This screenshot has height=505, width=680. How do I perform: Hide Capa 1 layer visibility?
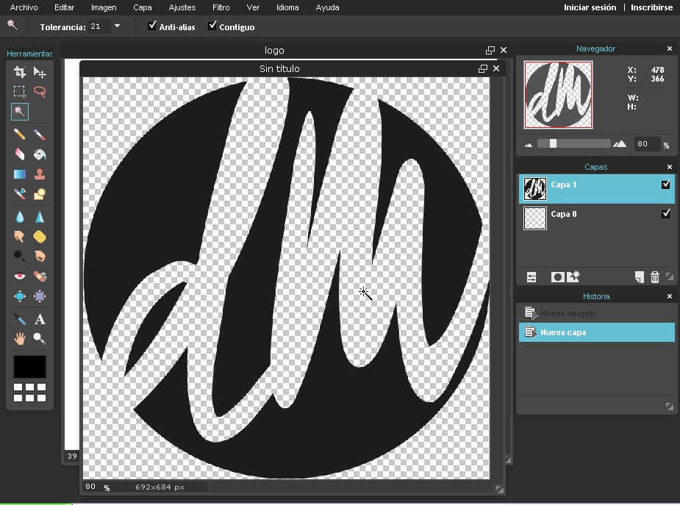point(666,185)
